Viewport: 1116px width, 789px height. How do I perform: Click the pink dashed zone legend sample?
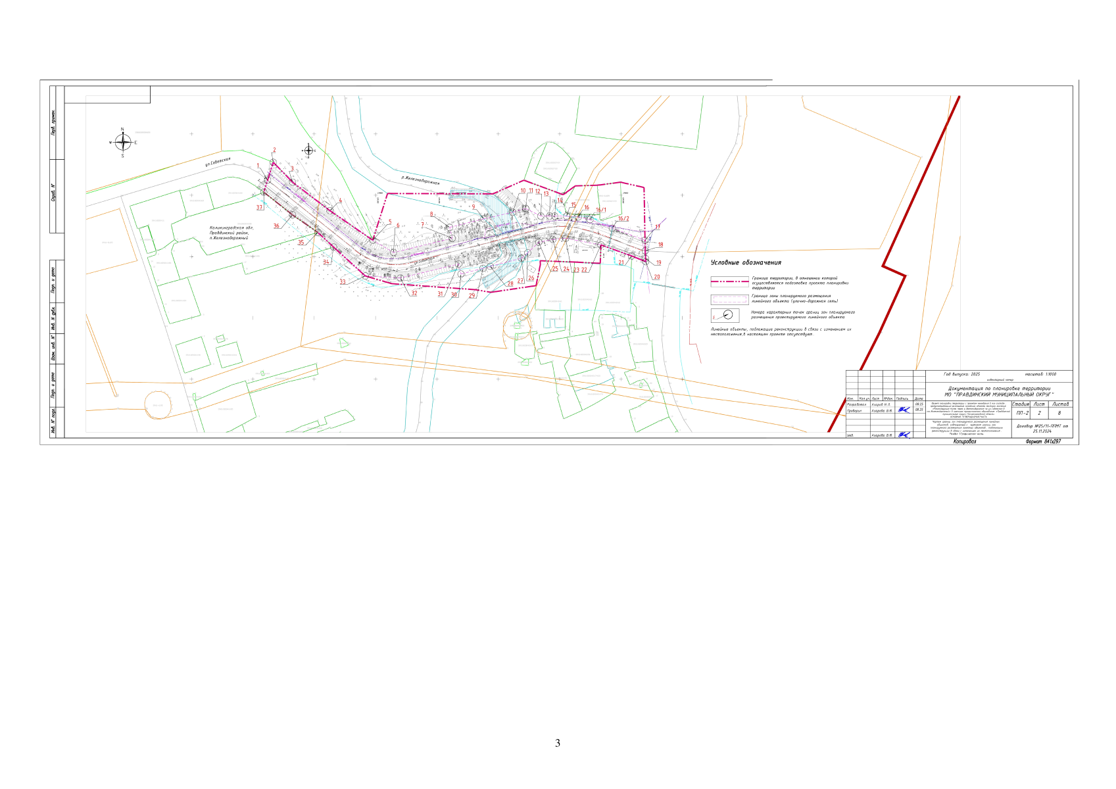[x=729, y=299]
